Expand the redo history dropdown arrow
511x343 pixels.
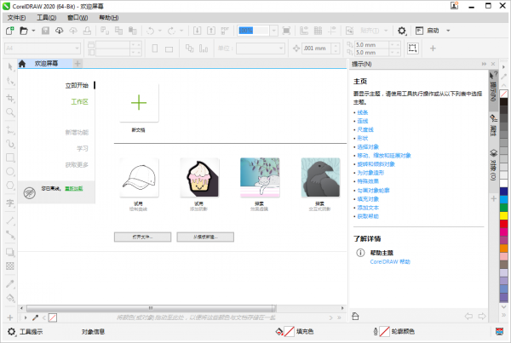click(181, 31)
